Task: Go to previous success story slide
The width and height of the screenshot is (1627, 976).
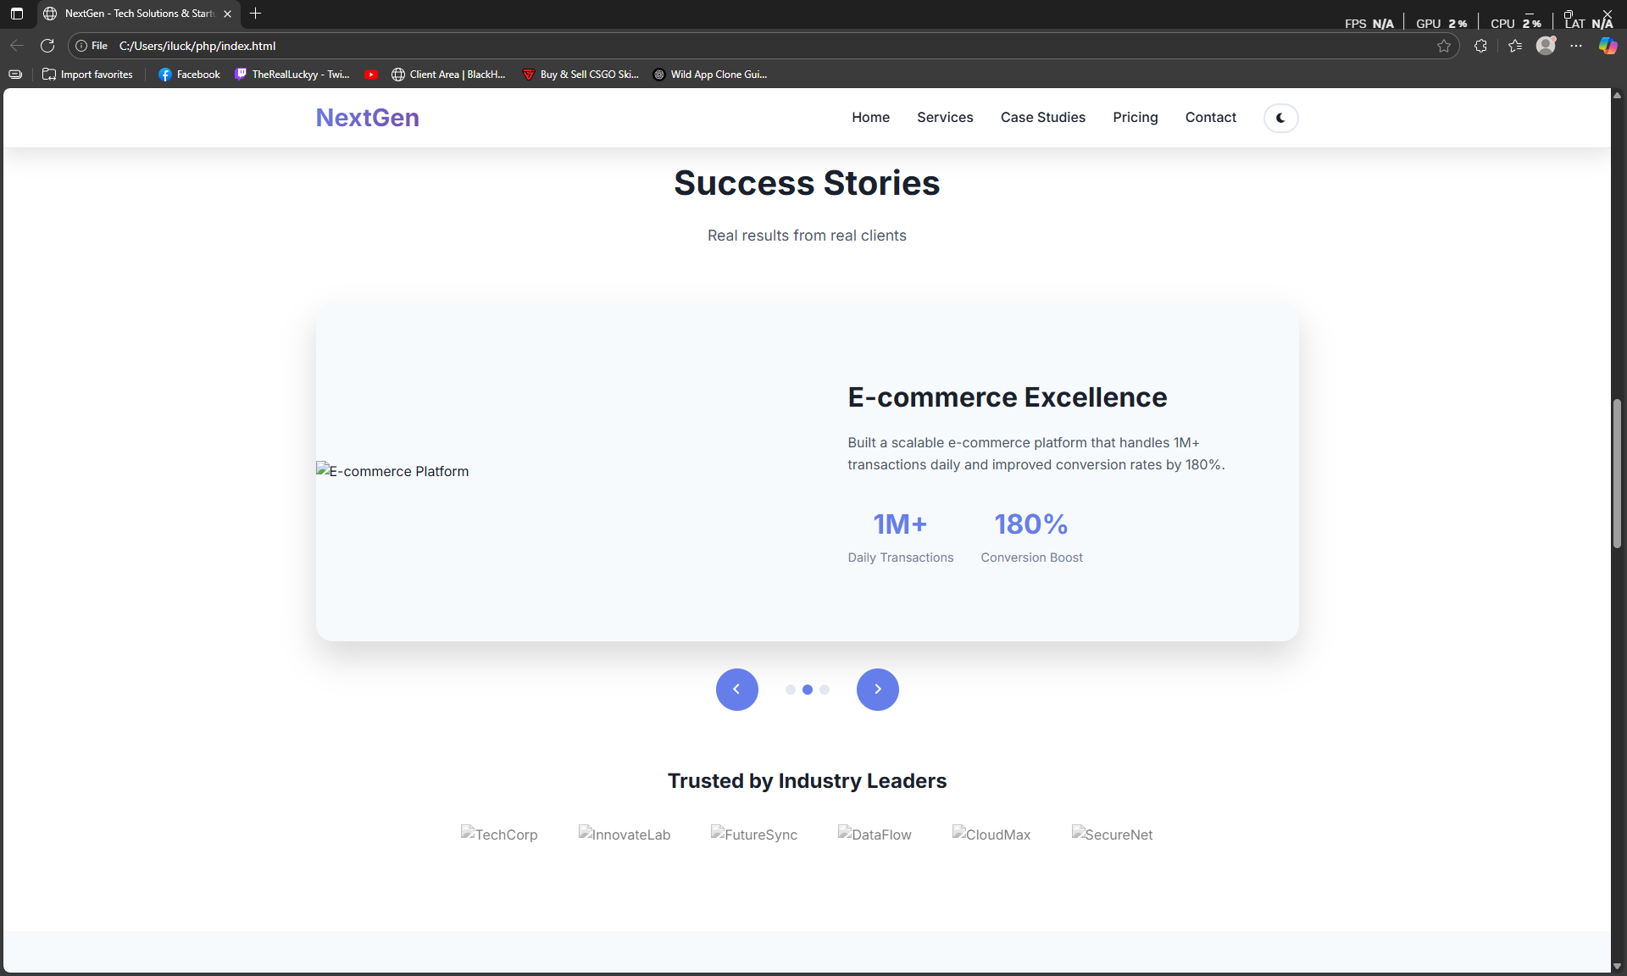Action: click(736, 690)
